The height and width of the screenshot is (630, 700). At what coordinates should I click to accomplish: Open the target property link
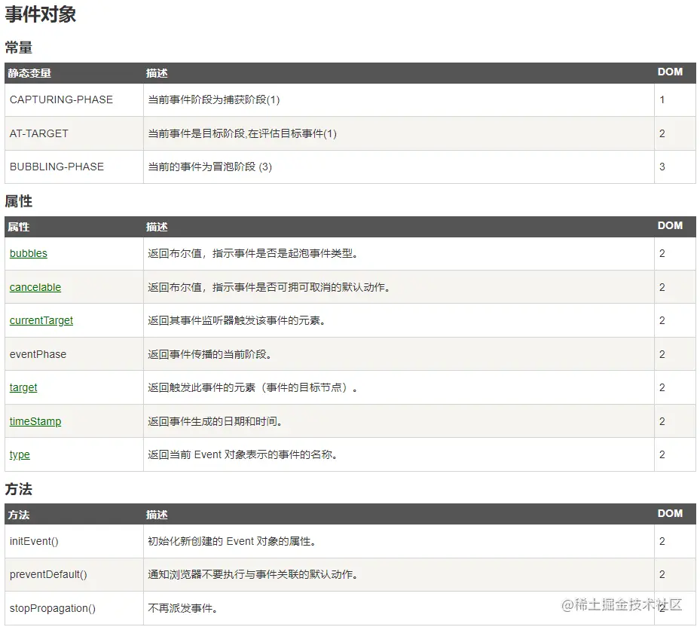(x=23, y=387)
